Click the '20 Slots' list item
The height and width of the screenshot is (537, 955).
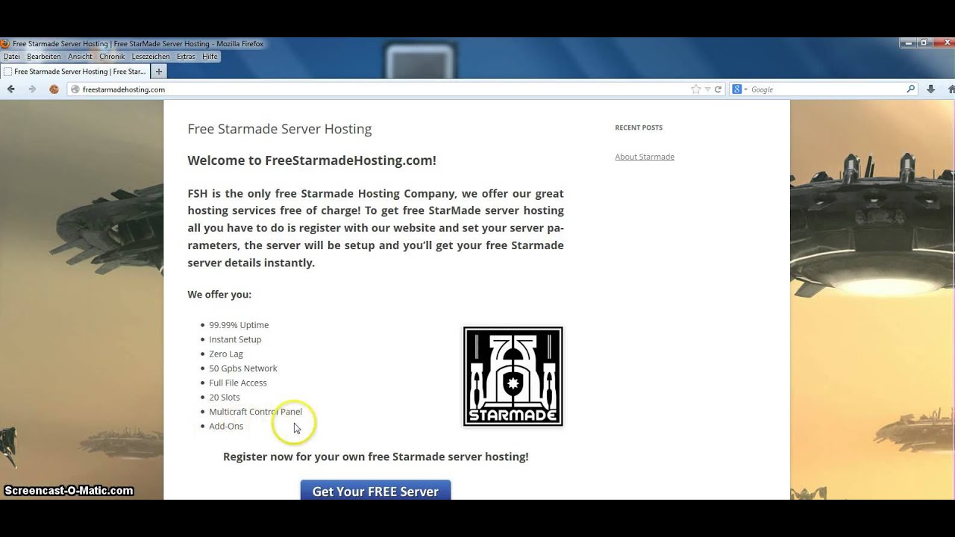tap(225, 398)
